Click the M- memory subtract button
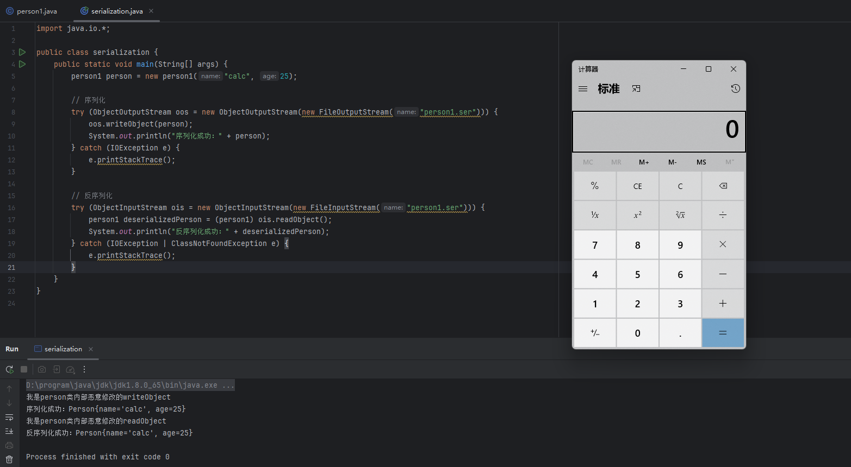The height and width of the screenshot is (467, 851). (673, 162)
